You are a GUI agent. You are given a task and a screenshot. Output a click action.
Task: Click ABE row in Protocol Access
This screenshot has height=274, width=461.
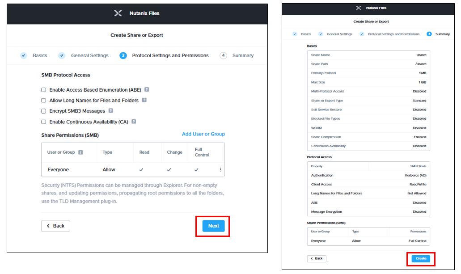click(368, 202)
